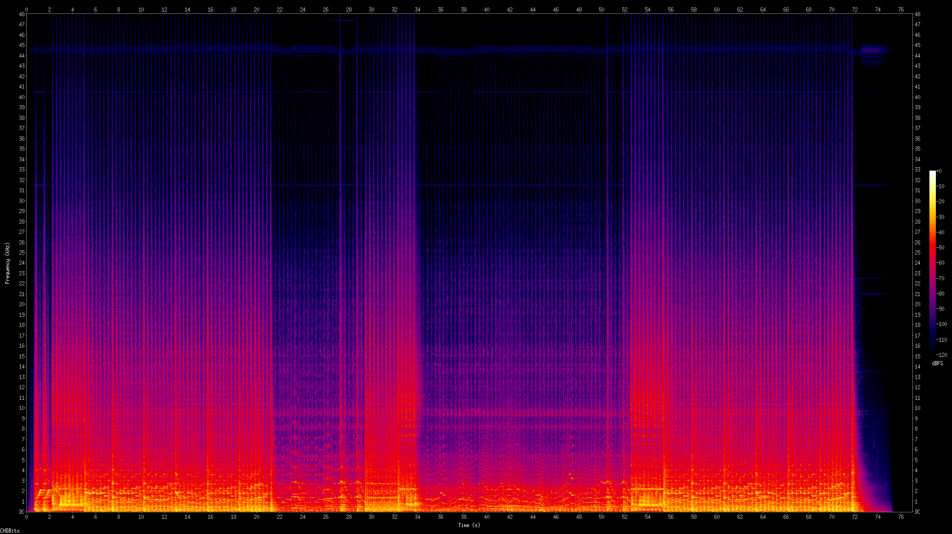Click the 10 kHz label on left axis
Screen dimensions: 952x534
(22, 408)
